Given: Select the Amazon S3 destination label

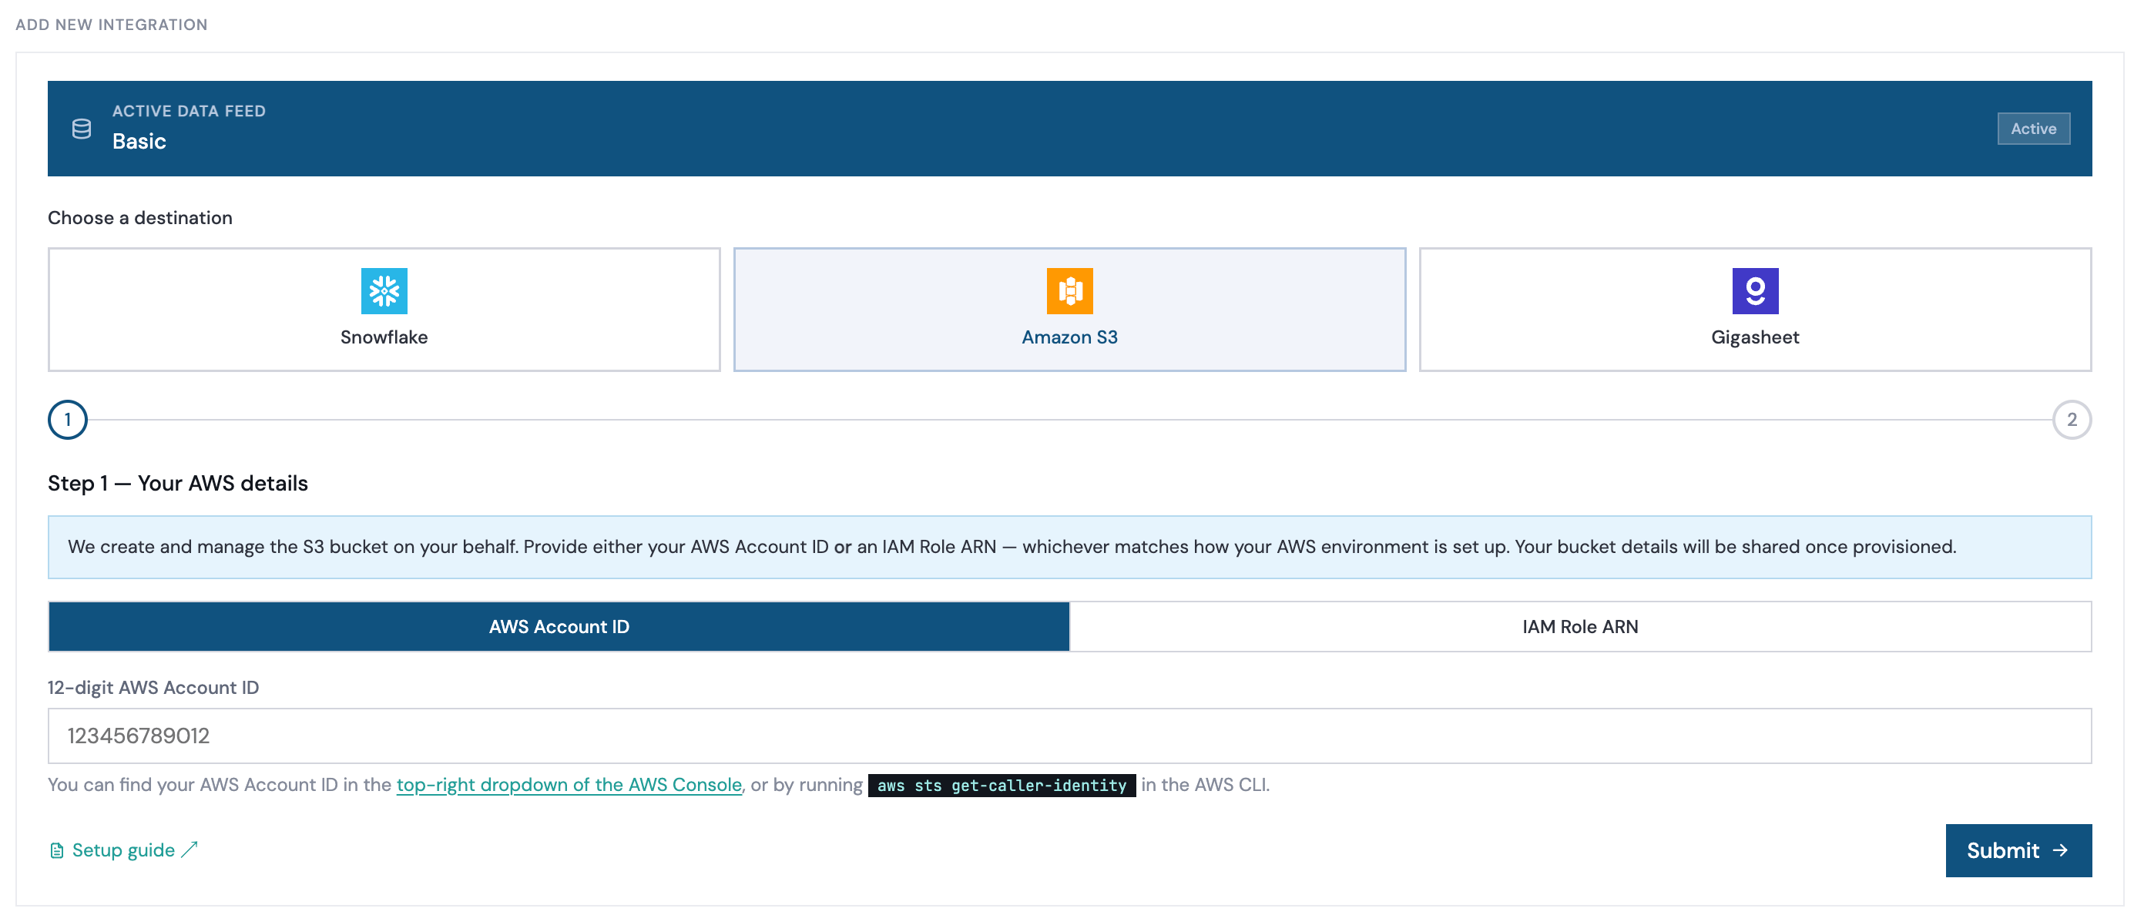Looking at the screenshot, I should point(1069,337).
